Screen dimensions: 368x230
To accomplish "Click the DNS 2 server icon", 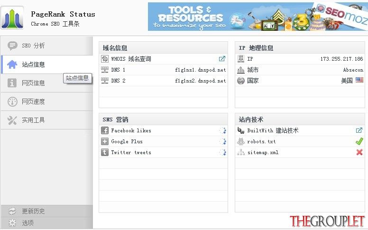I will [105, 81].
